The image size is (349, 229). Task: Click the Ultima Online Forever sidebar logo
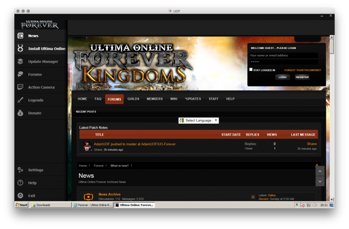click(40, 24)
